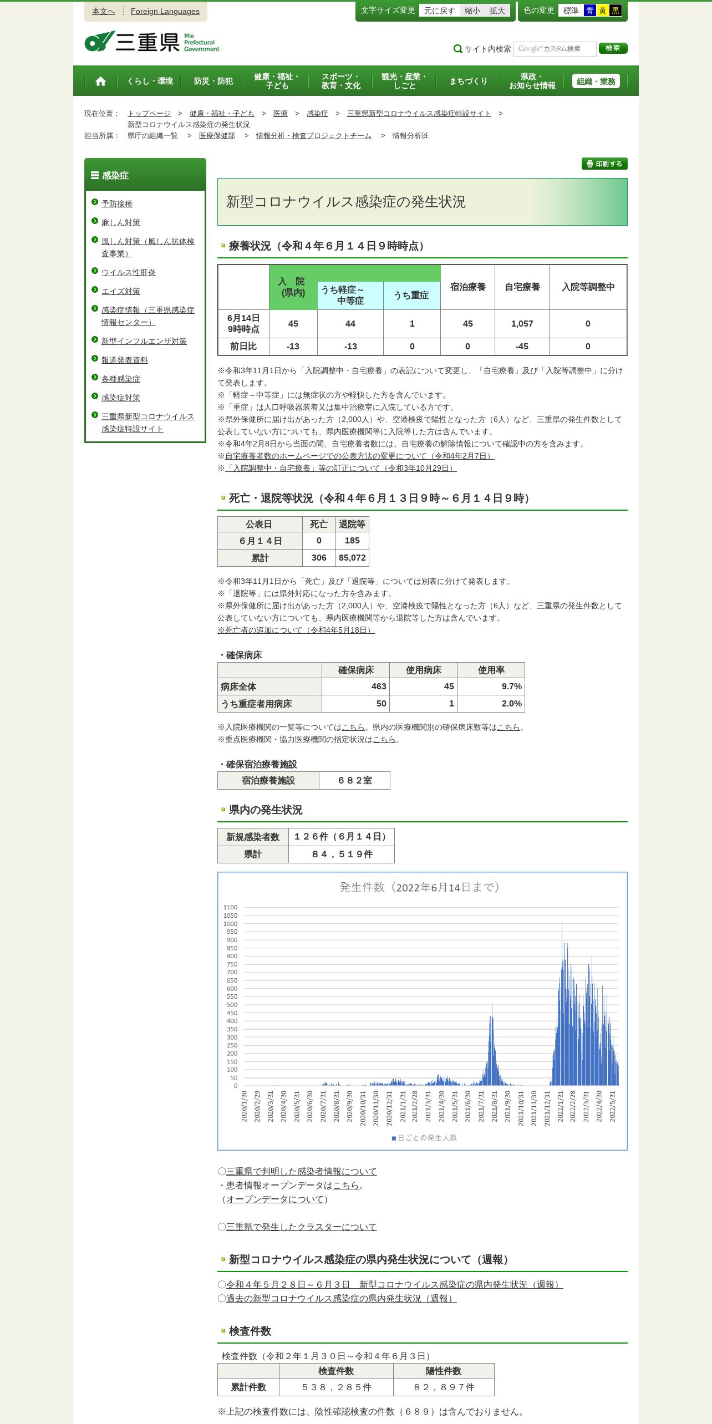Open 新型インフルエンザ対策 in the sidebar
Viewport: 712px width, 1424px height.
(x=144, y=341)
